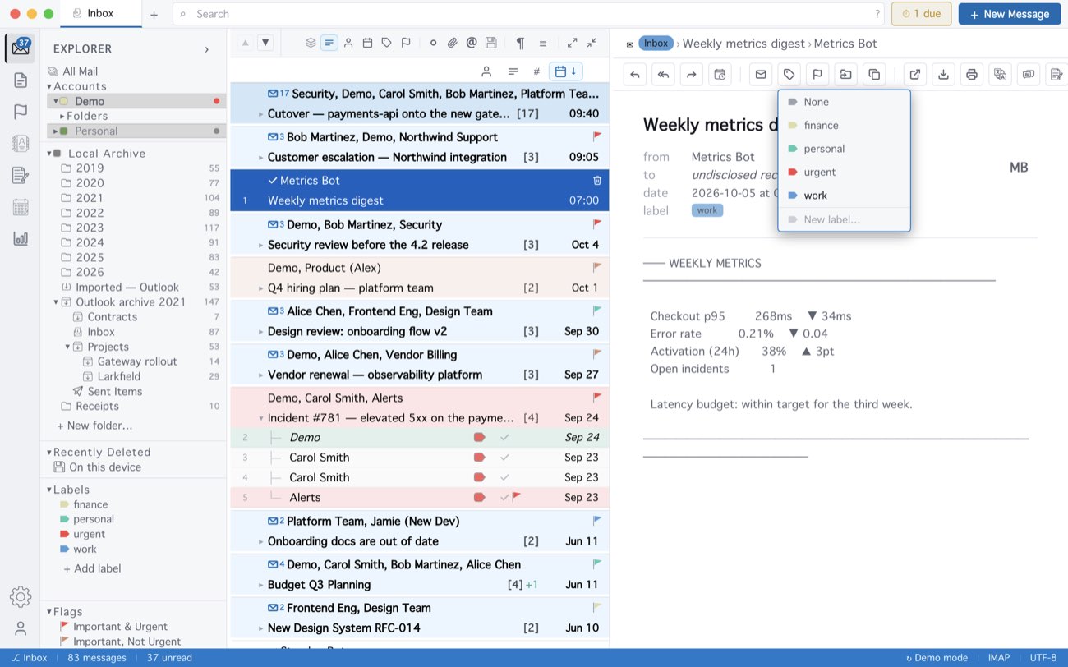Viewport: 1068px width, 667px height.
Task: Collapse the Local Archive tree
Action: (x=49, y=154)
